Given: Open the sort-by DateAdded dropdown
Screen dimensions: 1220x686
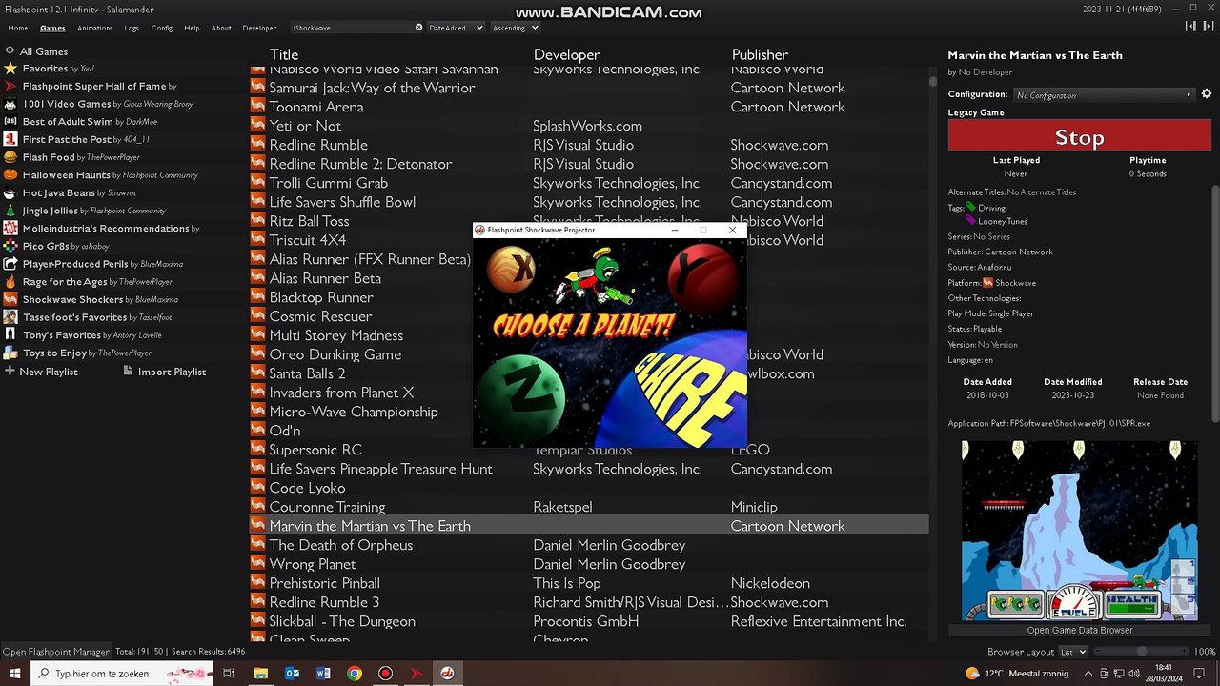Looking at the screenshot, I should (457, 28).
